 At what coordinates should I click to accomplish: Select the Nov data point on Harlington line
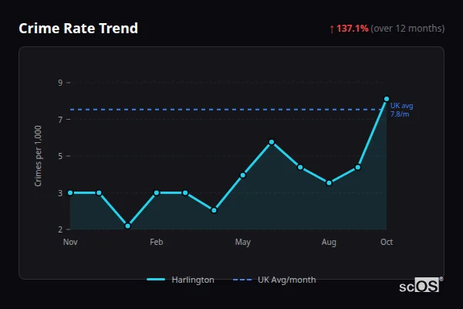click(70, 193)
